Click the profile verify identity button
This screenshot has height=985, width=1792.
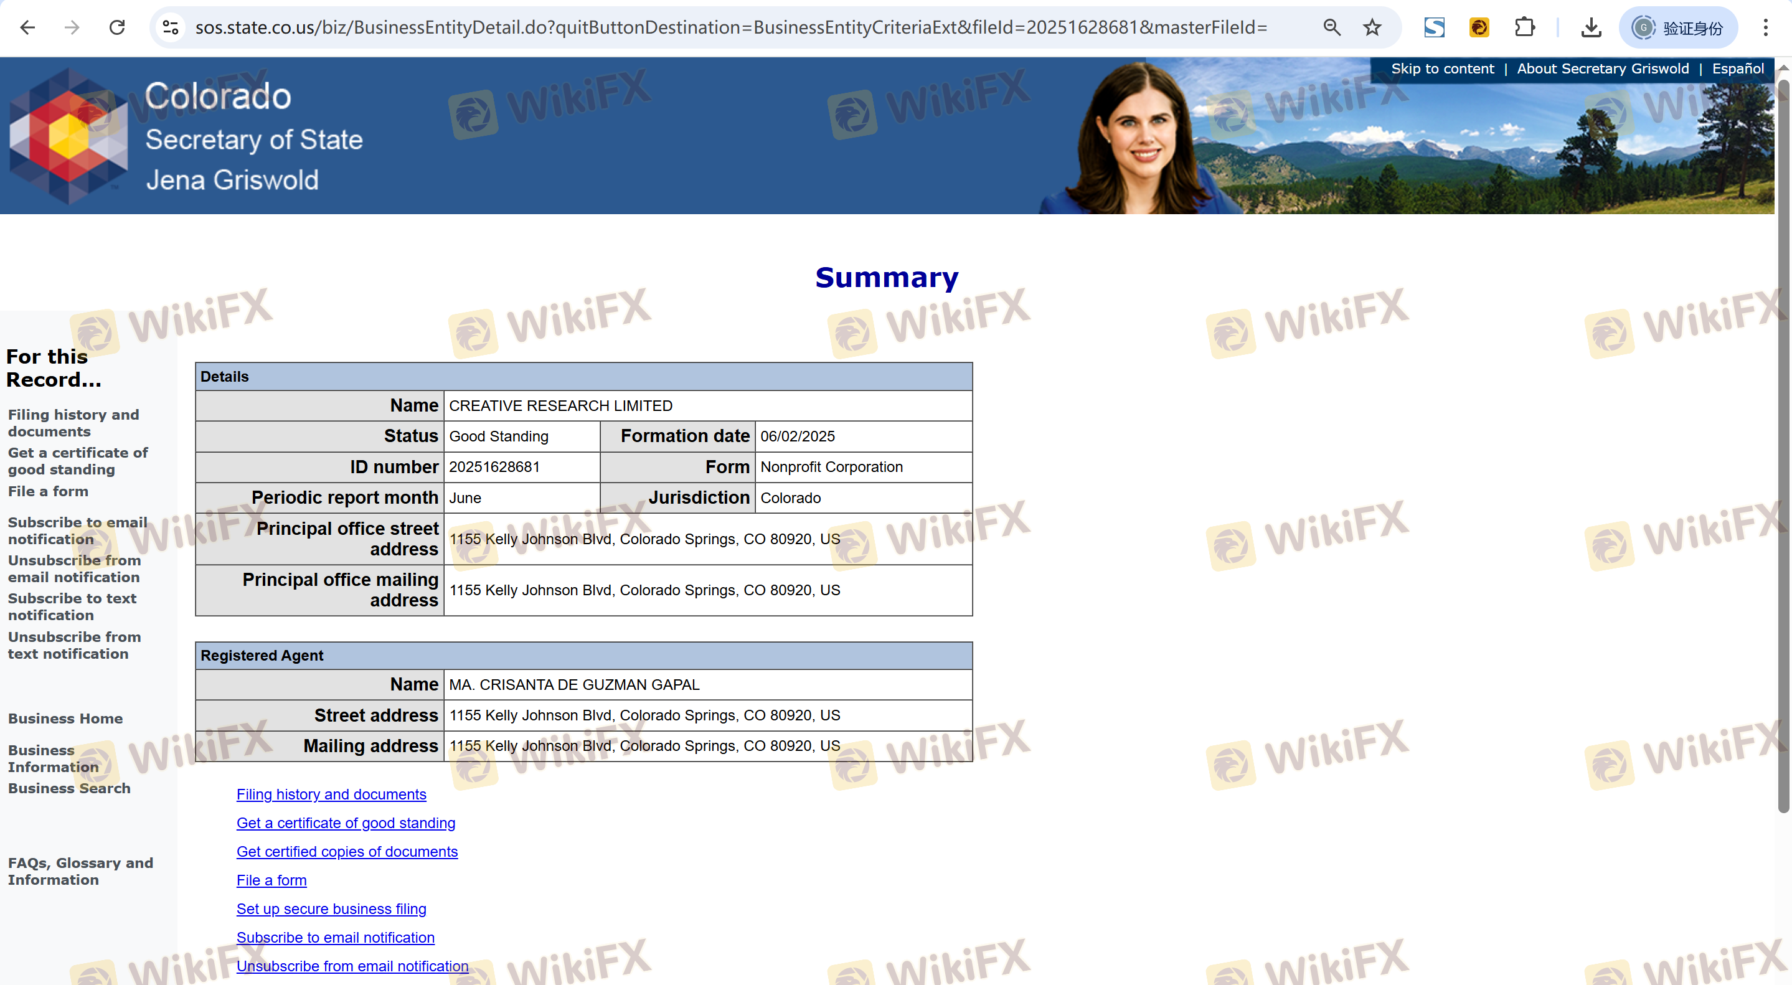point(1678,28)
